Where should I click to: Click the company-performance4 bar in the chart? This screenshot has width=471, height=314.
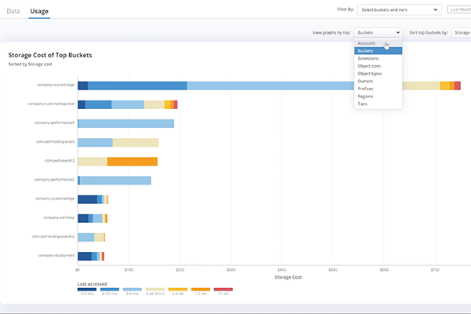pyautogui.click(x=126, y=123)
